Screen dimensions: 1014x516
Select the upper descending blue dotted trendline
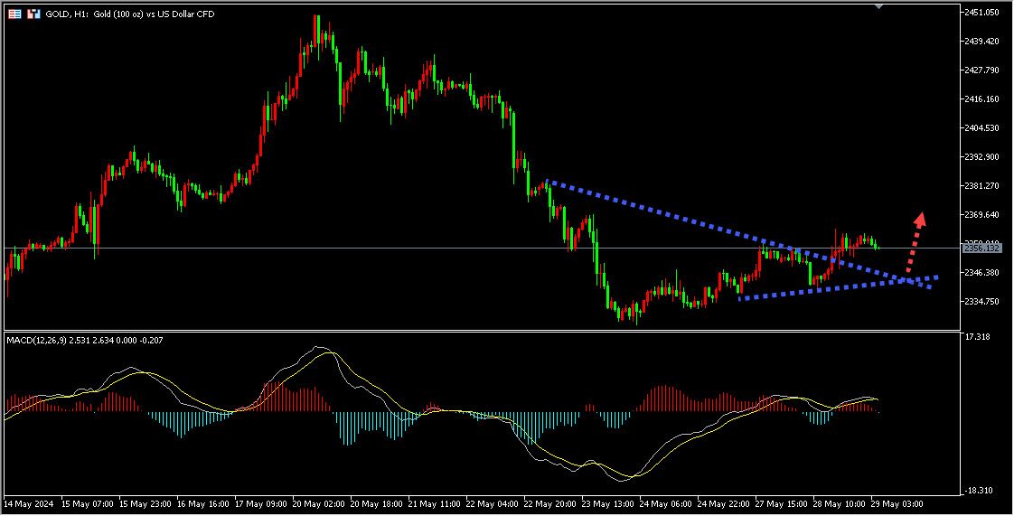pyautogui.click(x=687, y=221)
